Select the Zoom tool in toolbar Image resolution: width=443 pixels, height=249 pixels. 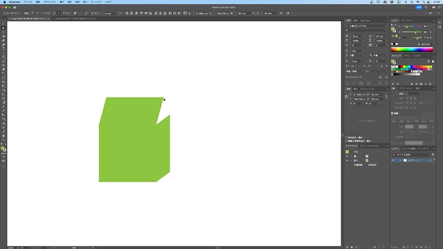pyautogui.click(x=3, y=139)
